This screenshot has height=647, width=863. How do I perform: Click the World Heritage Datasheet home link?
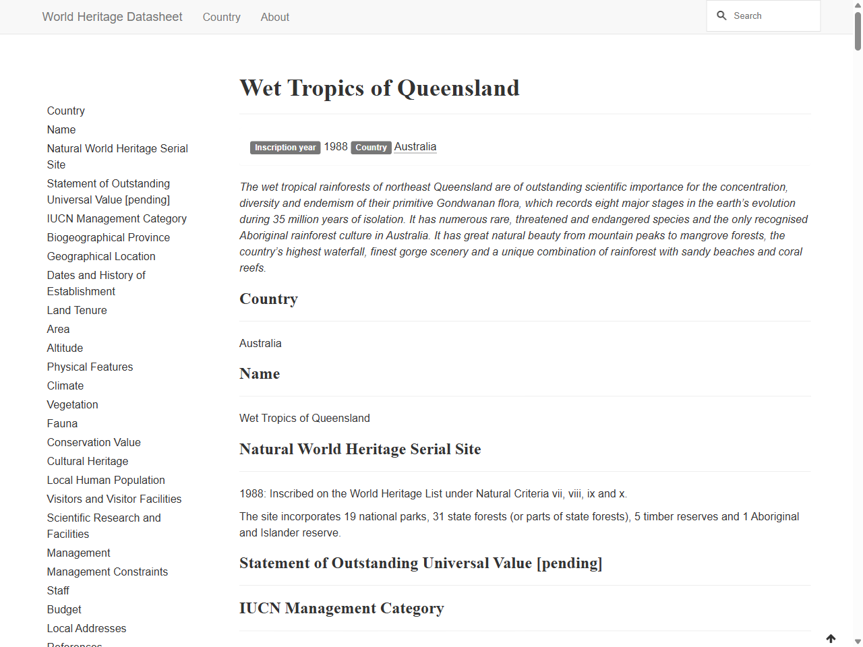[x=112, y=17]
